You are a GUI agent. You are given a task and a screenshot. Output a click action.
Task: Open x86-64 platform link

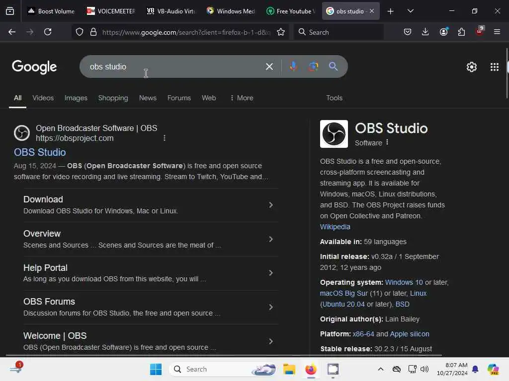pos(363,334)
